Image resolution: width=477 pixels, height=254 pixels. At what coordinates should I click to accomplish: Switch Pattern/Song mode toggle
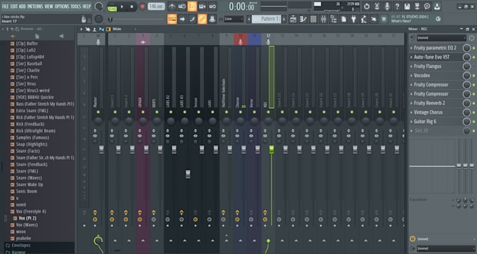112,7
